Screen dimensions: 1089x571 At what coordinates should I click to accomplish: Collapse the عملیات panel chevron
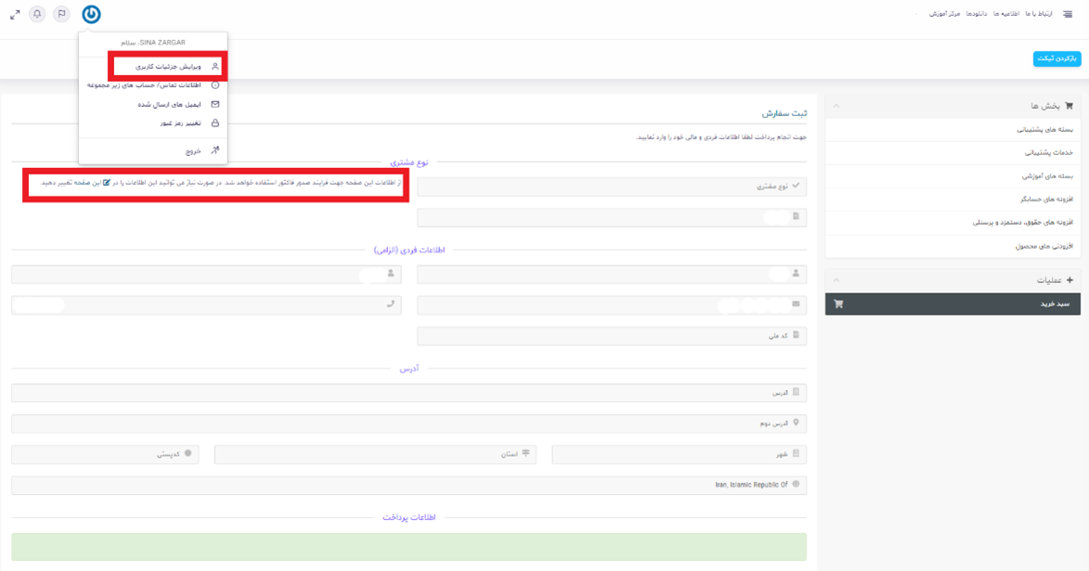click(836, 280)
